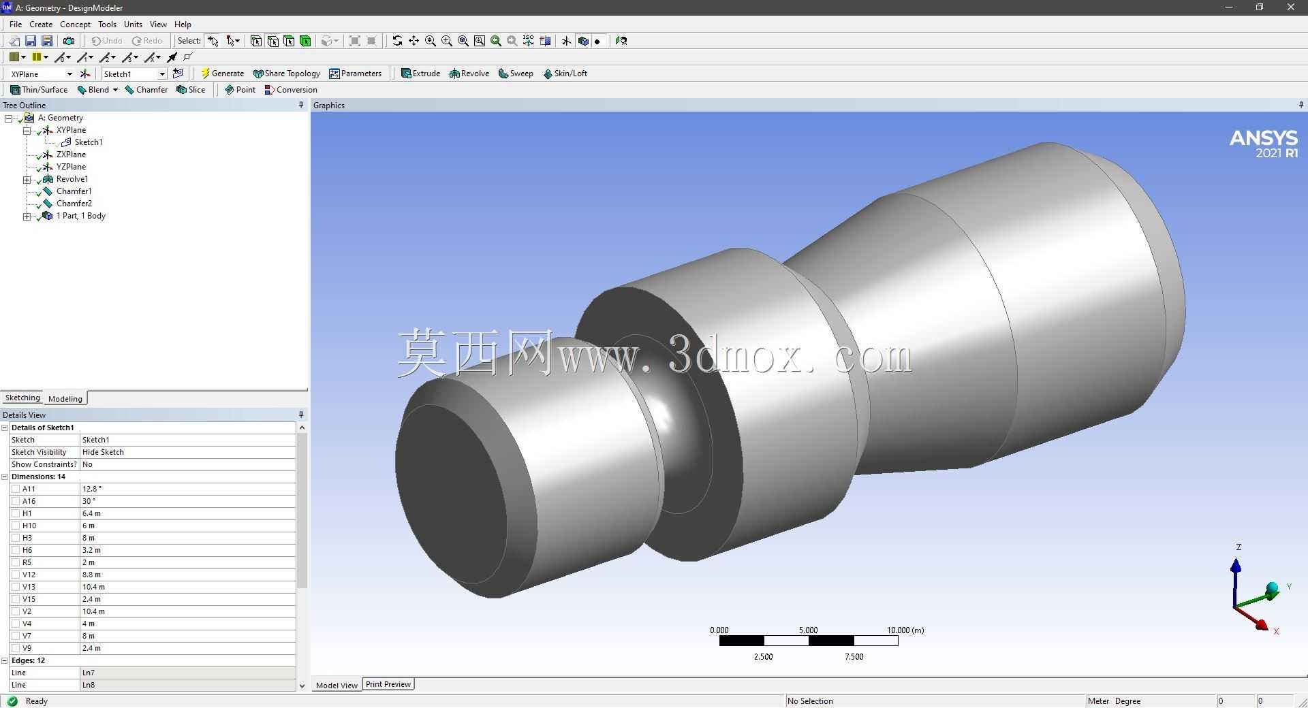This screenshot has width=1308, height=708.
Task: Open the edge color yellow swatch dropdown
Action: [x=46, y=57]
